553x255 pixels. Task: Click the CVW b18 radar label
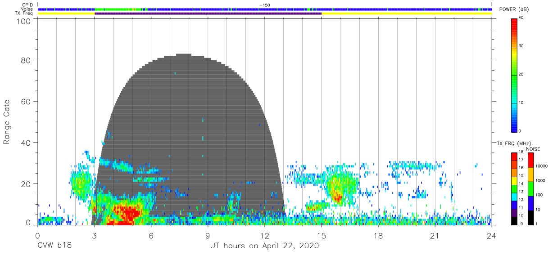(54, 246)
